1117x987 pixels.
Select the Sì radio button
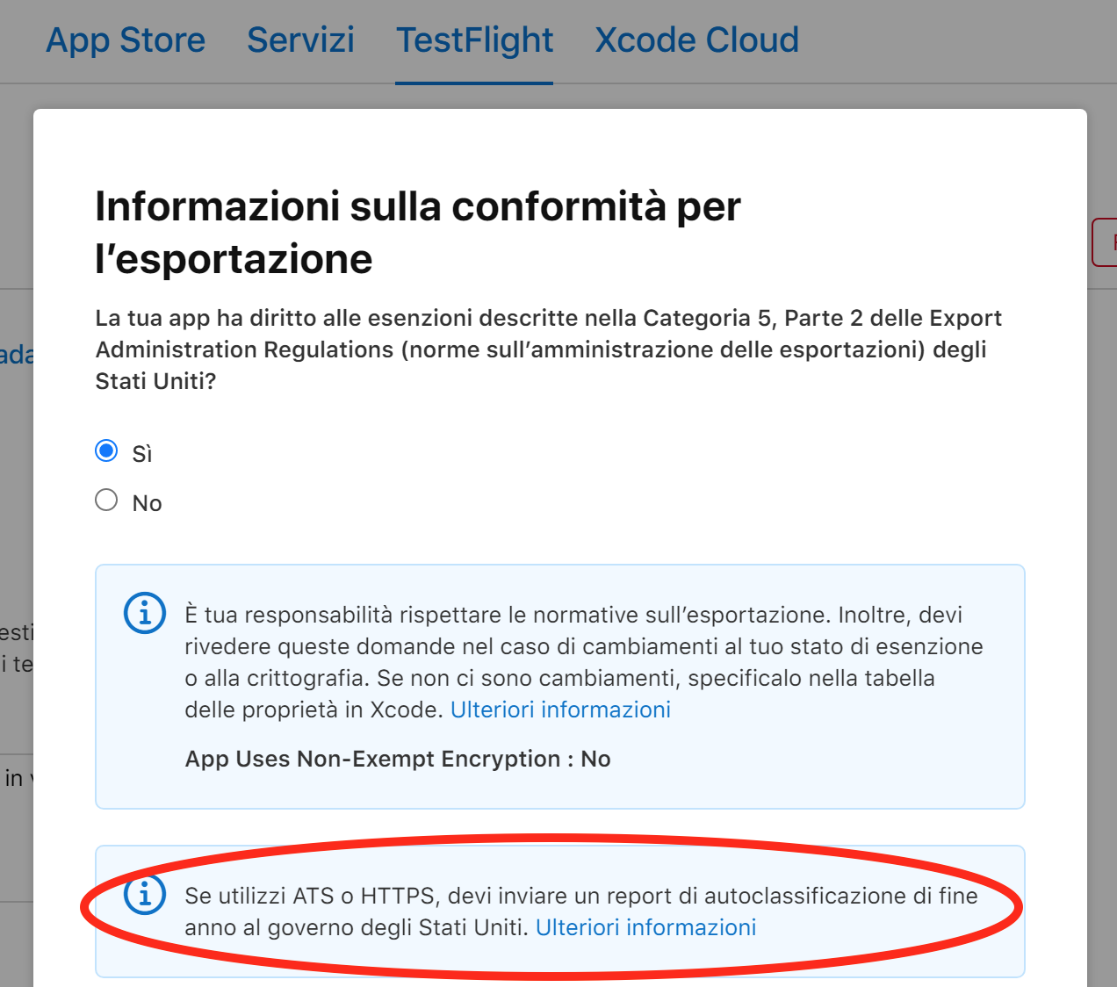click(x=106, y=451)
